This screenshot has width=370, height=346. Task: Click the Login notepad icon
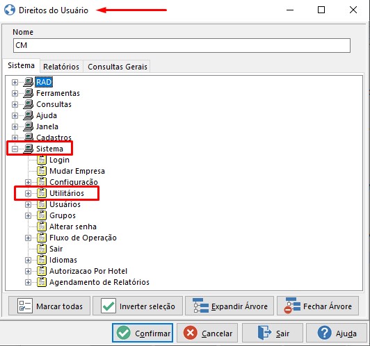click(42, 160)
